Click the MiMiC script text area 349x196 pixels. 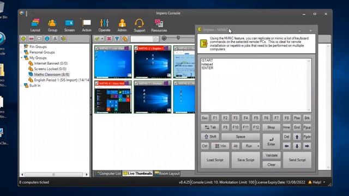click(256, 85)
